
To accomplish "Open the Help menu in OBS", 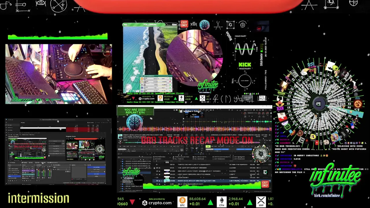I will pyautogui.click(x=33, y=135).
